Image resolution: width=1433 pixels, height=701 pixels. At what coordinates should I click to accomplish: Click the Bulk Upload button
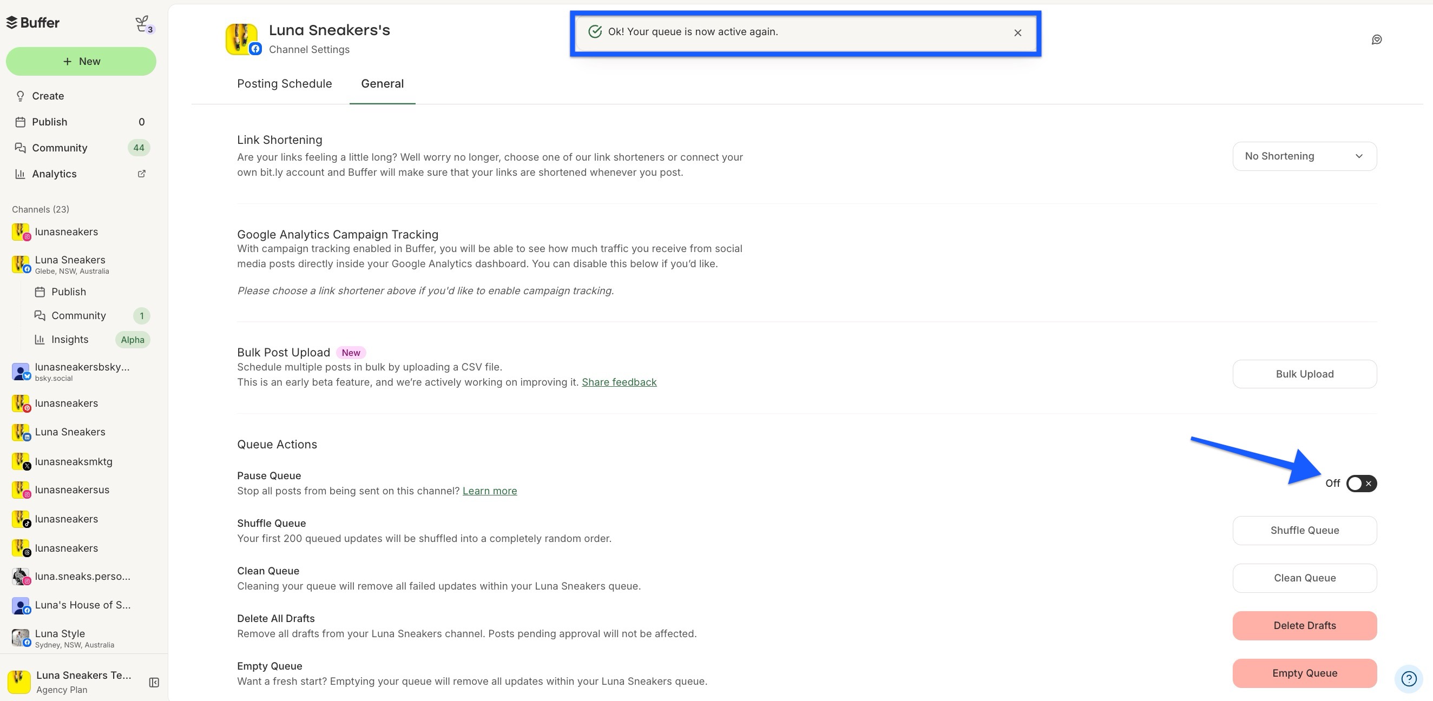[1305, 374]
